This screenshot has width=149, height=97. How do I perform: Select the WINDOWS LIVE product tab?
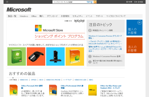tap(80, 80)
